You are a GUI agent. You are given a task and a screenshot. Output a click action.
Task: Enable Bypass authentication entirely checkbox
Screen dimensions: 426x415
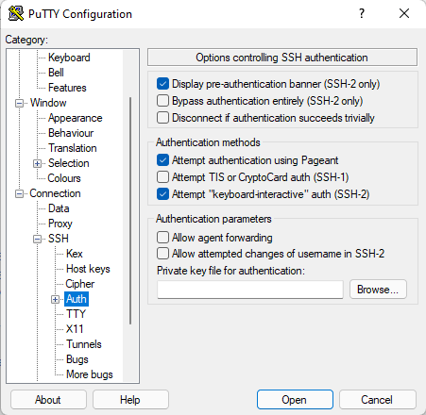click(x=162, y=101)
